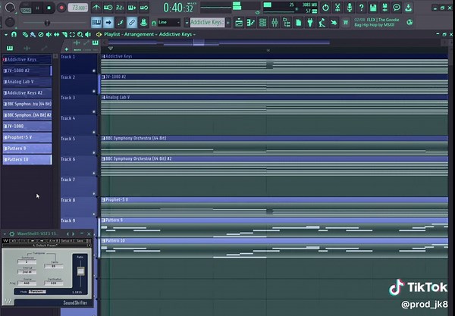Select the playlist paint brush tool
The width and height of the screenshot is (455, 316).
pos(33,35)
